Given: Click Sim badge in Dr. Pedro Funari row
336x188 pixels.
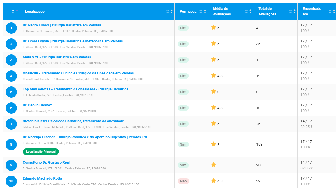Looking at the screenshot, I should tap(183, 28).
